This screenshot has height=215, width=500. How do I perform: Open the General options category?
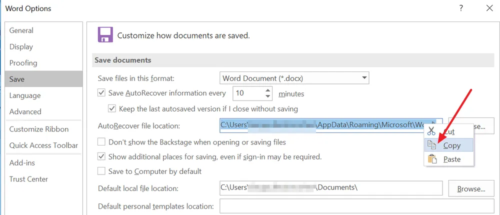pyautogui.click(x=43, y=30)
